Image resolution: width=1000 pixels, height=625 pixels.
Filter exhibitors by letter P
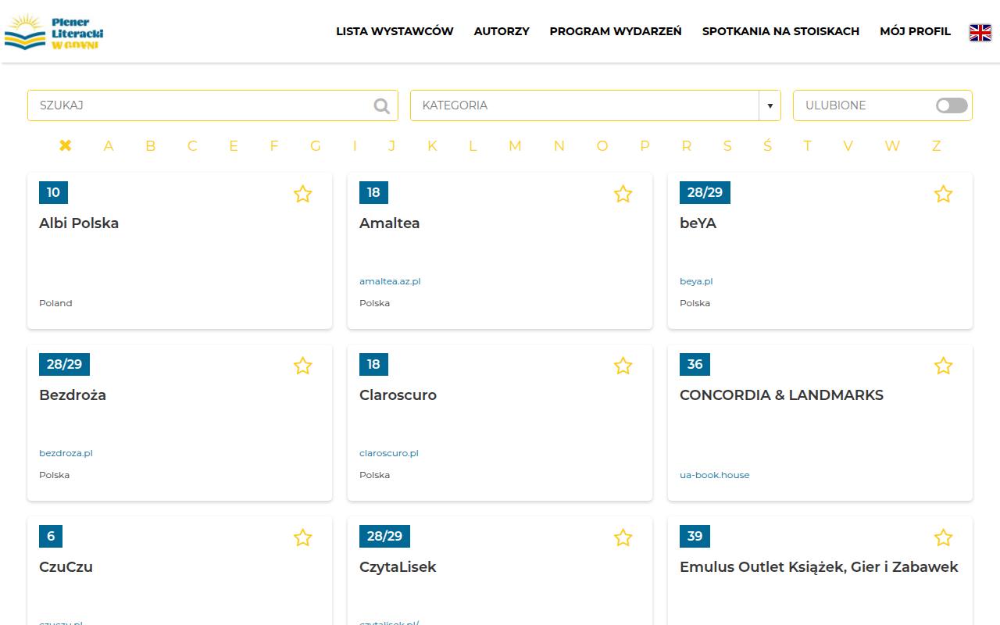tap(645, 146)
